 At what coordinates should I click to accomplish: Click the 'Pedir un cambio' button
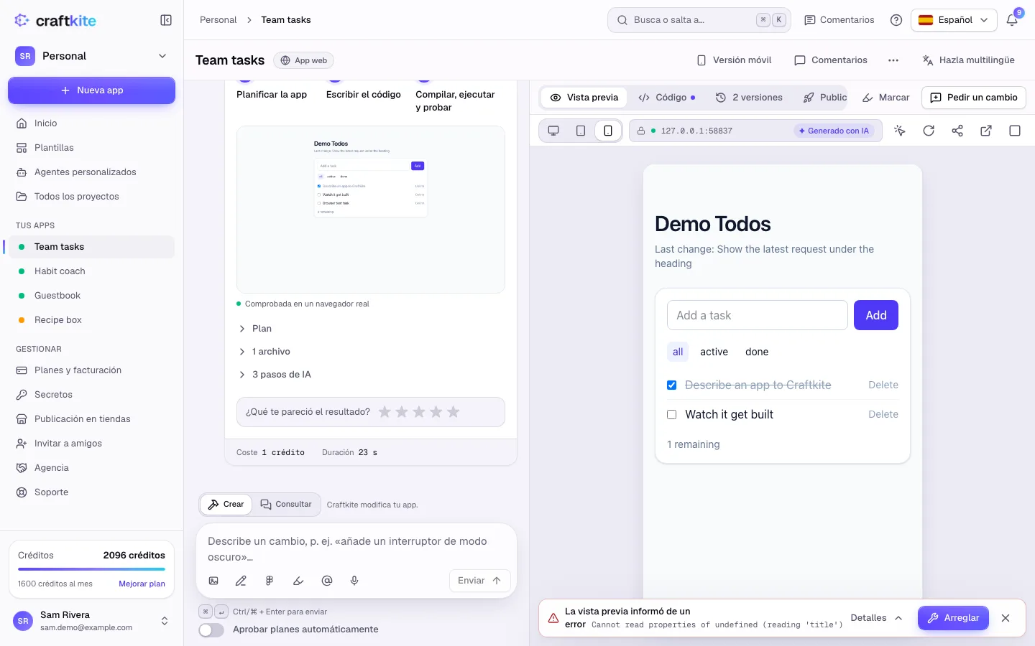(974, 98)
